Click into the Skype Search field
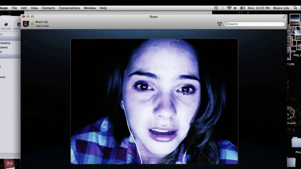 [x=255, y=24]
